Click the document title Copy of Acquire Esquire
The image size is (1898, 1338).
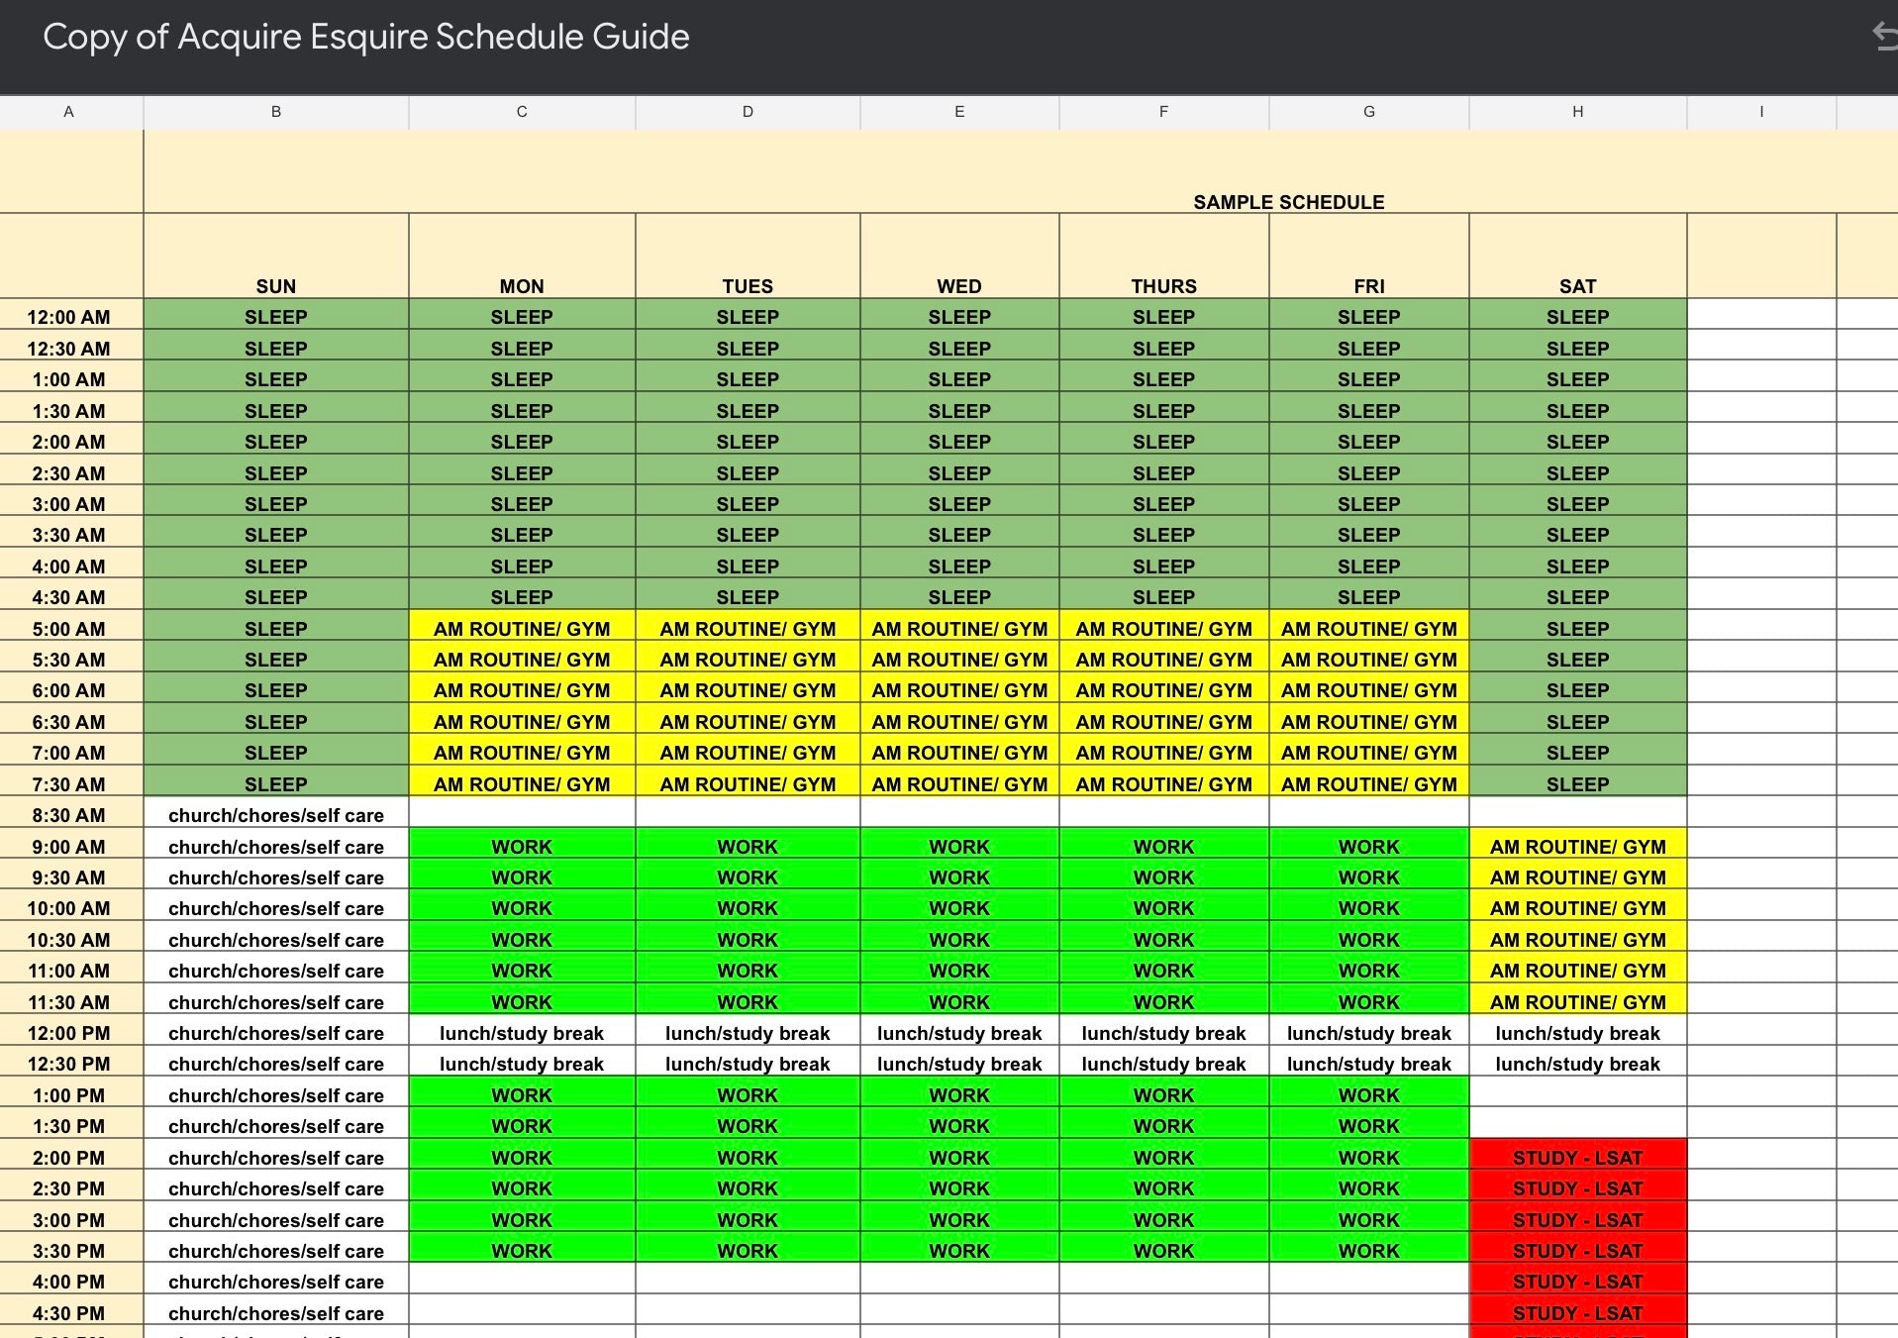pos(366,37)
